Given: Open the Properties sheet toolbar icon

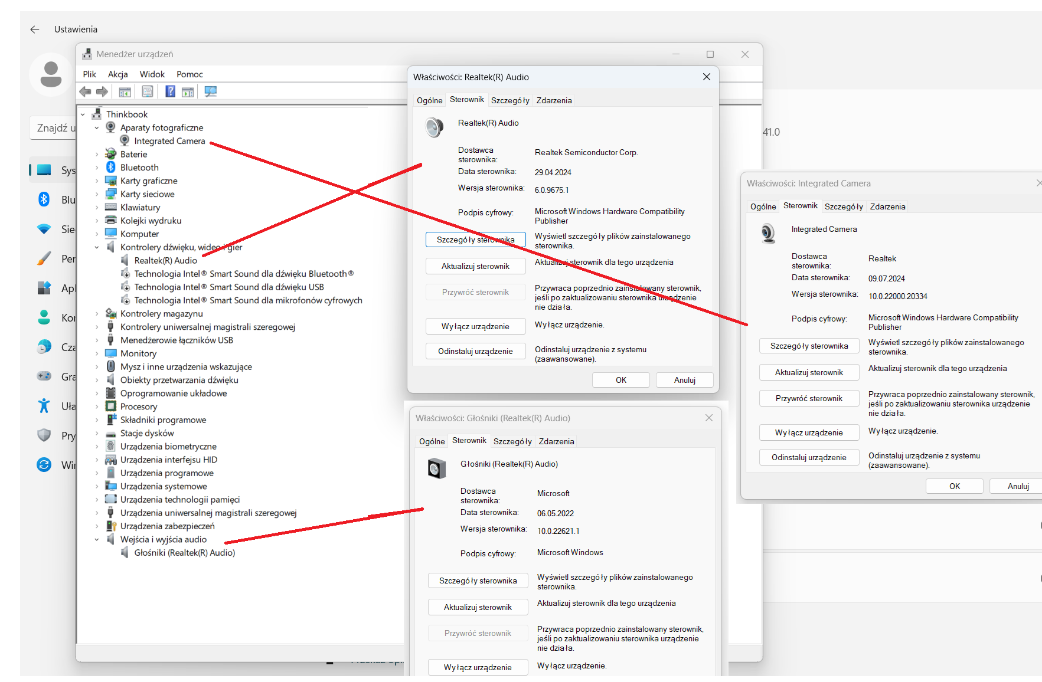Looking at the screenshot, I should pyautogui.click(x=148, y=91).
